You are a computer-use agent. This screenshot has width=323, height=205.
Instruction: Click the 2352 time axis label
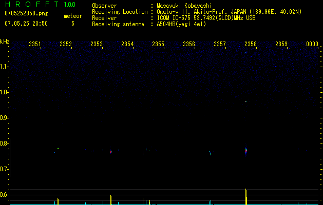(66, 44)
